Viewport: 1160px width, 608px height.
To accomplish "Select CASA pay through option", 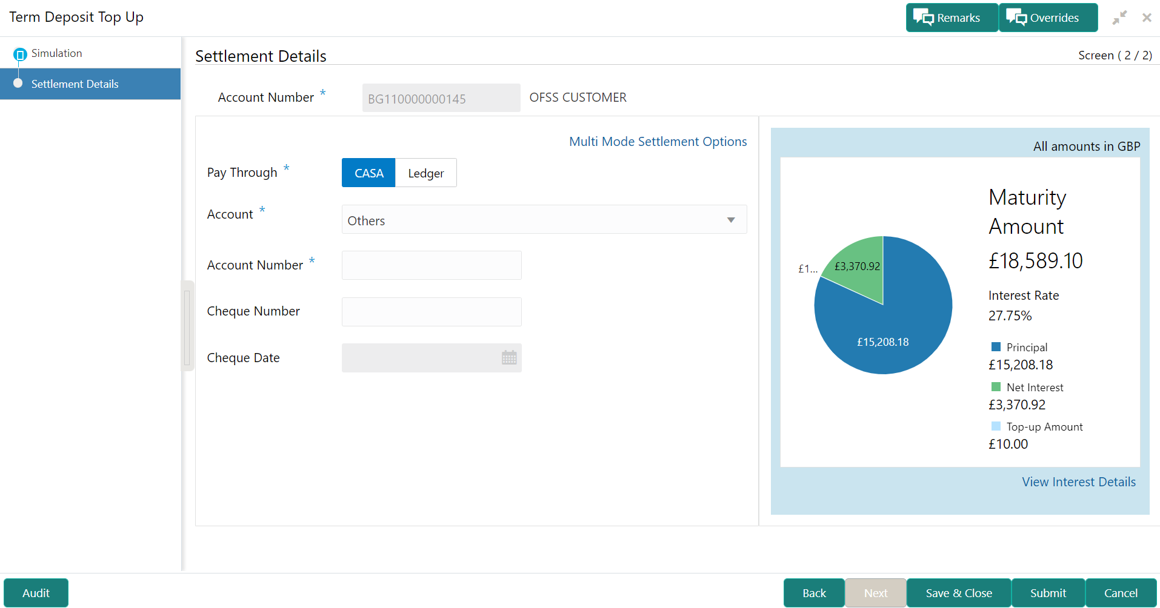I will 368,173.
